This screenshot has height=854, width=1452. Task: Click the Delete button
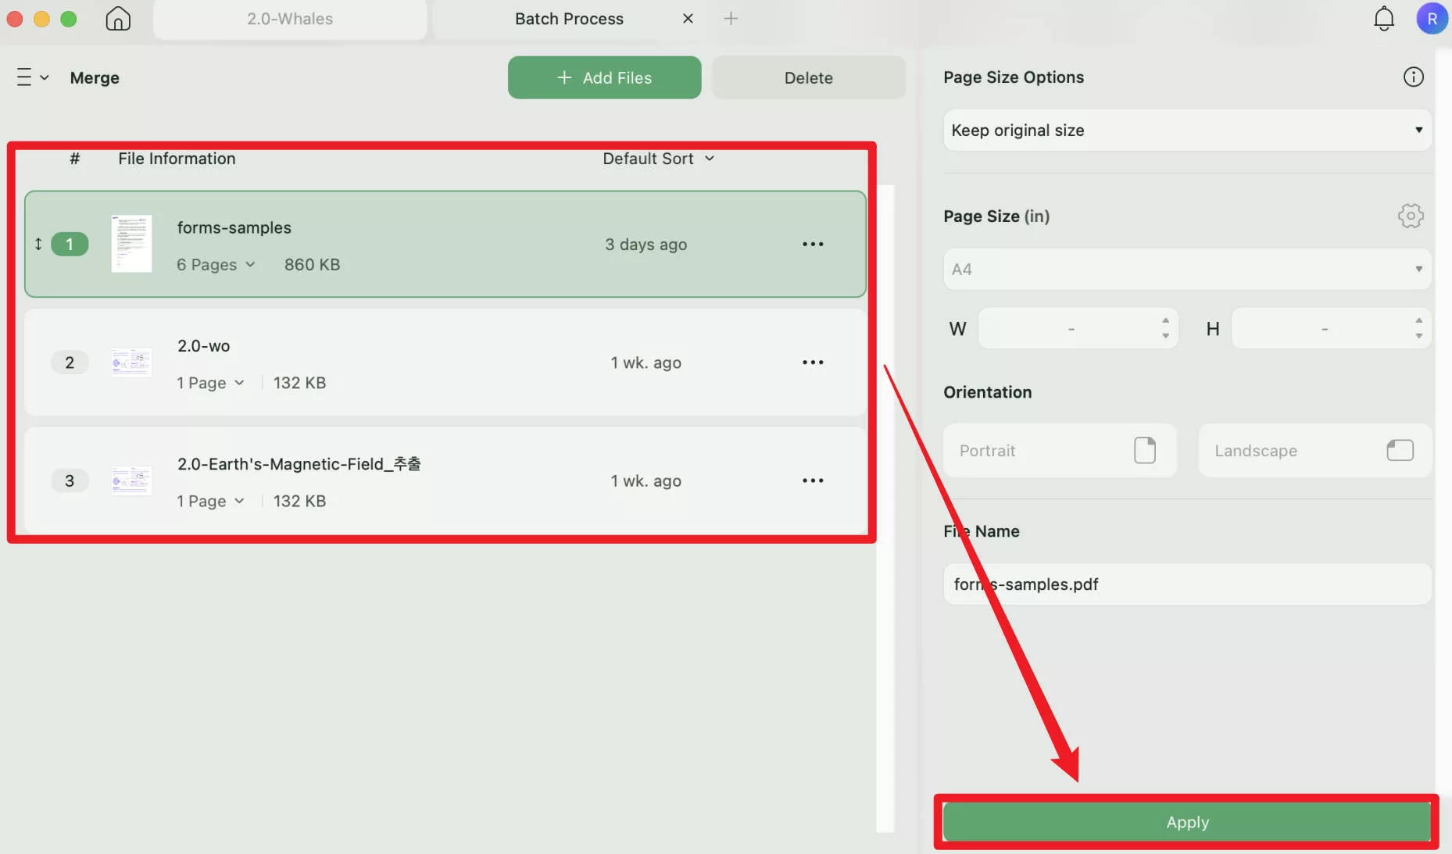tap(809, 77)
